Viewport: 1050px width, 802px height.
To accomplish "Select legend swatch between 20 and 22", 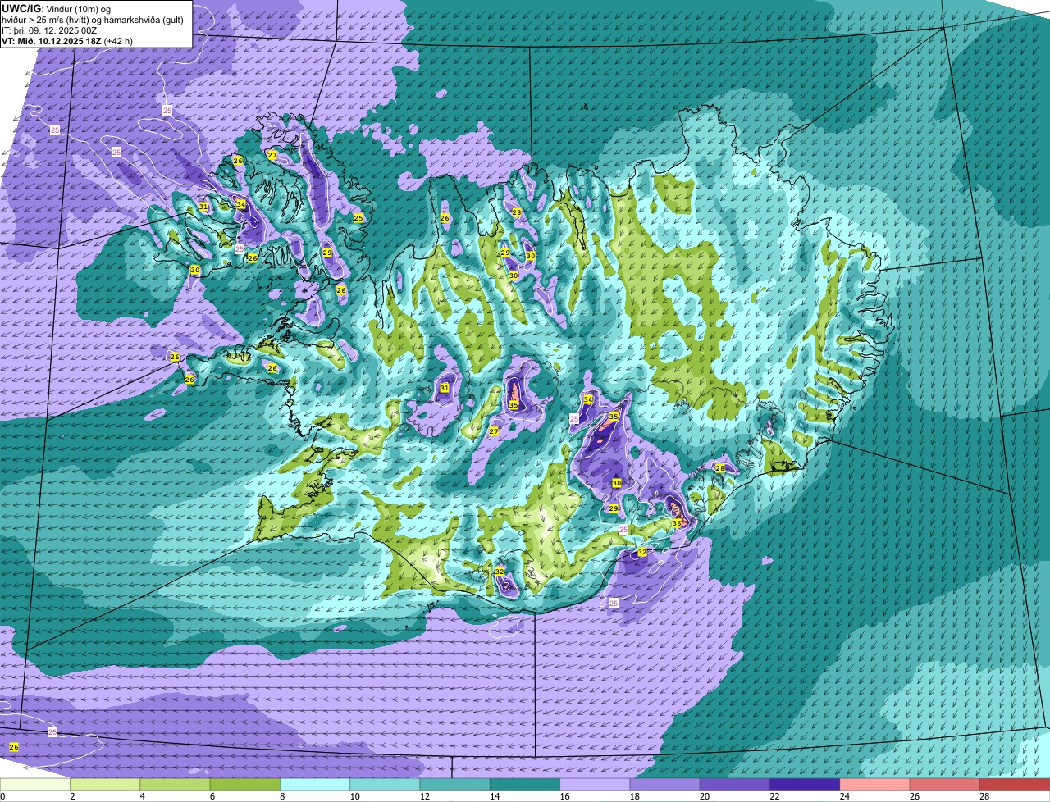I will [x=735, y=784].
